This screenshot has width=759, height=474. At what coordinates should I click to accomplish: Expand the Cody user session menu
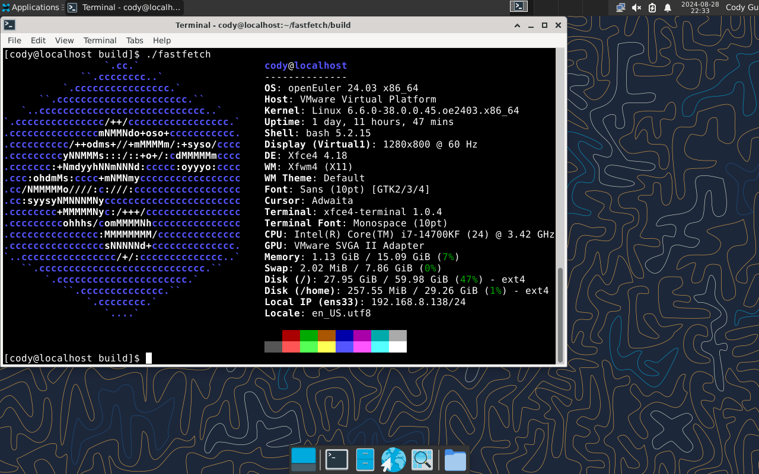click(x=742, y=8)
